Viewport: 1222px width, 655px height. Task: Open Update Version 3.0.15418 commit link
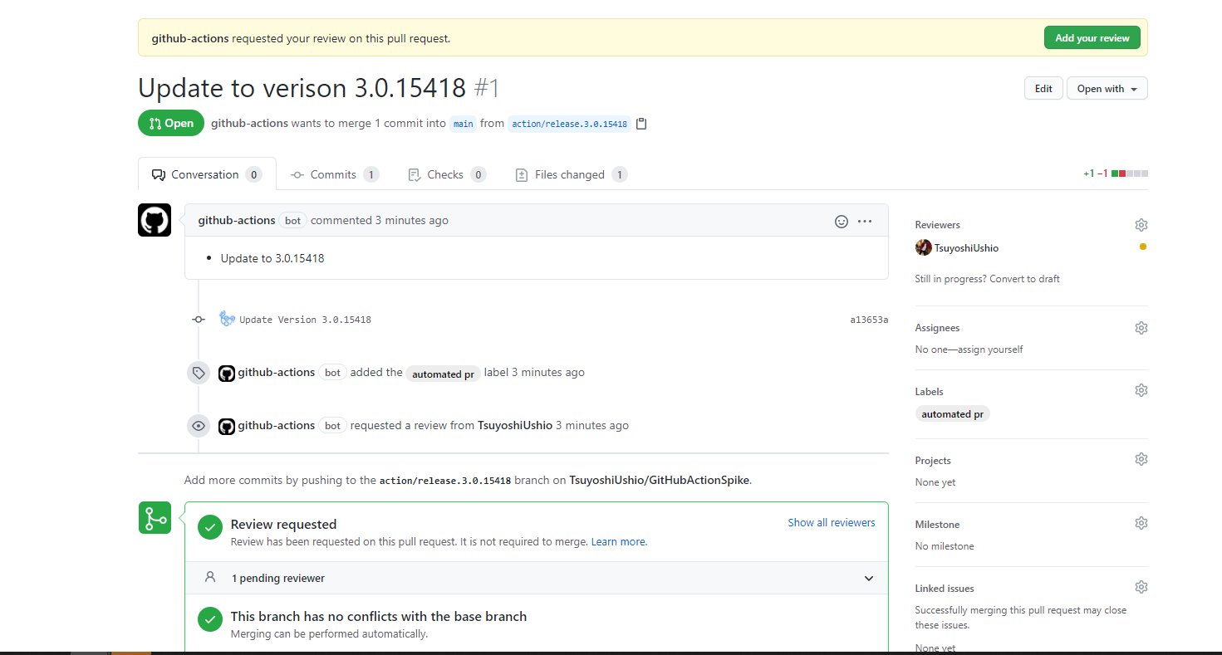point(305,320)
